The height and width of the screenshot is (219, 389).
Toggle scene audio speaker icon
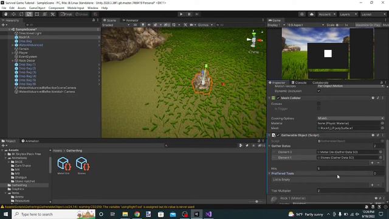149,25
